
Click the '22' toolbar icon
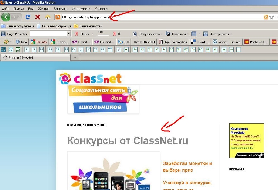tap(41, 50)
